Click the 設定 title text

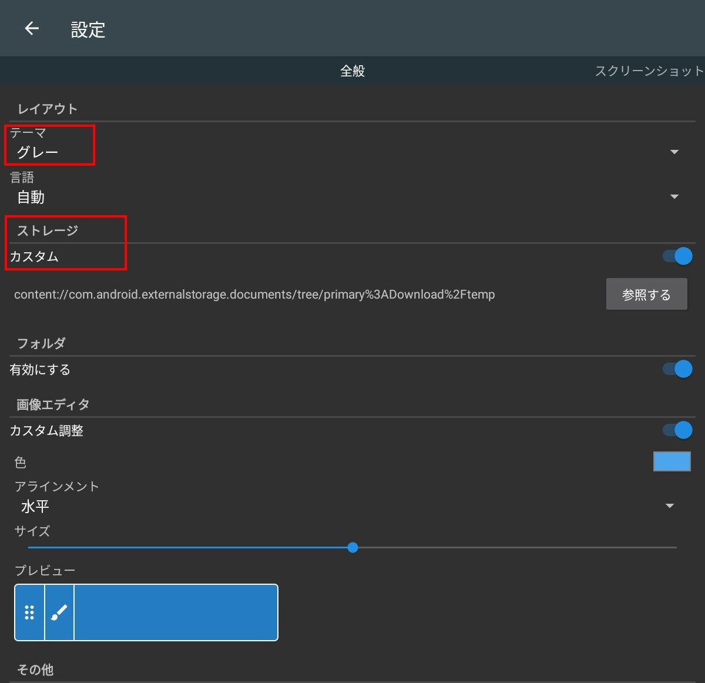(x=88, y=29)
